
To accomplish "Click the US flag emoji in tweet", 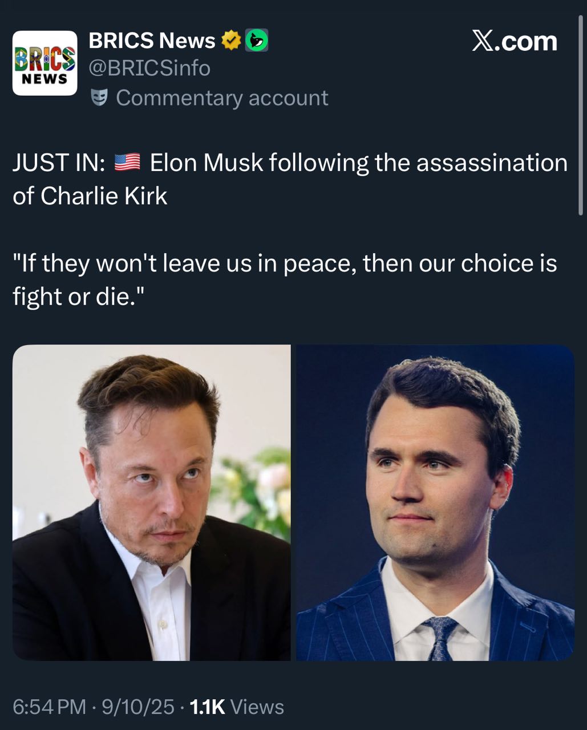I will pyautogui.click(x=127, y=163).
